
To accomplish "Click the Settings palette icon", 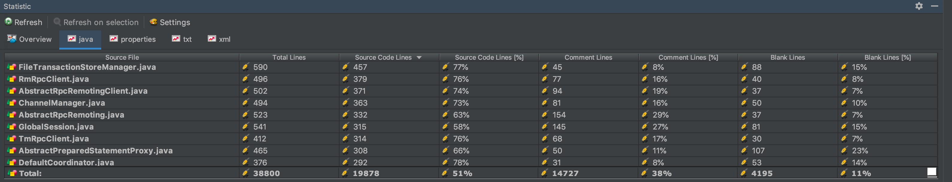I will pyautogui.click(x=153, y=22).
